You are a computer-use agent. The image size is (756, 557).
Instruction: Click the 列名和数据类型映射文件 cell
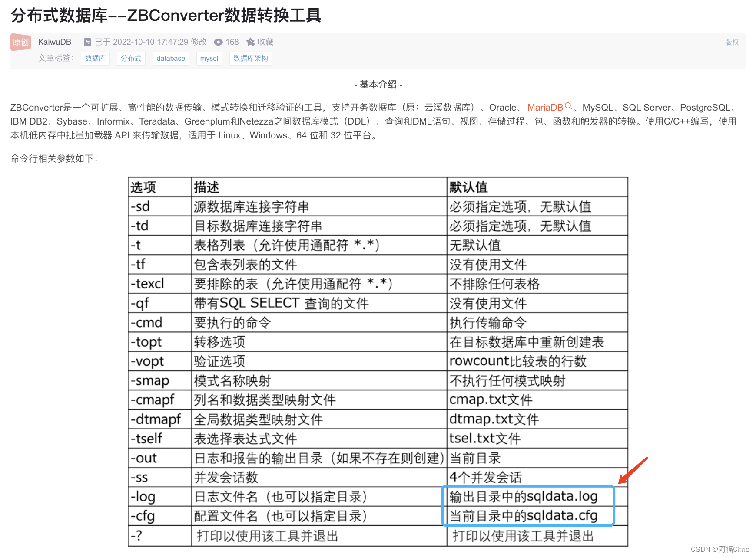pos(319,400)
